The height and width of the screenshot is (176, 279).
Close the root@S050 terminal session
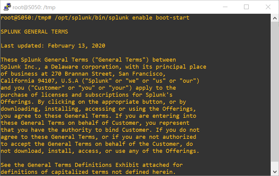click(x=268, y=7)
